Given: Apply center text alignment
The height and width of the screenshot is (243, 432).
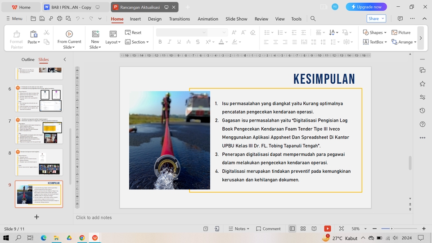Looking at the screenshot, I should [275, 42].
